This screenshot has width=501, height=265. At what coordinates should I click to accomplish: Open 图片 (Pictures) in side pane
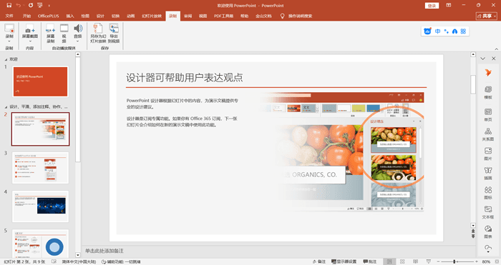(x=488, y=154)
